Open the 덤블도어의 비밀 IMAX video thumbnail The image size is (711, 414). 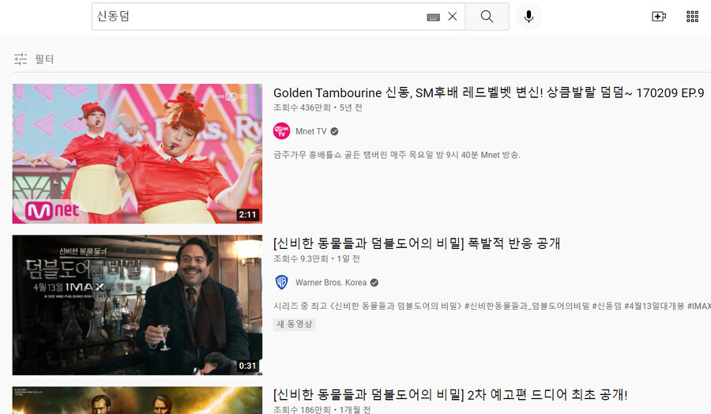coord(137,305)
